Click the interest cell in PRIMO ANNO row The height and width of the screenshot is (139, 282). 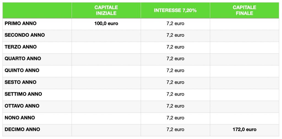point(175,24)
